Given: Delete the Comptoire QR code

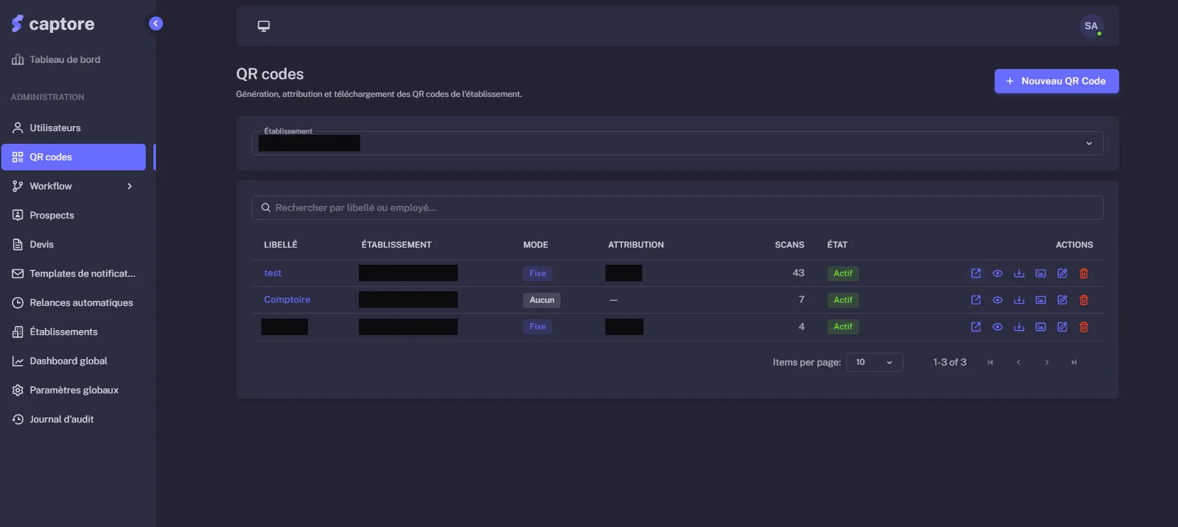Looking at the screenshot, I should (1084, 300).
